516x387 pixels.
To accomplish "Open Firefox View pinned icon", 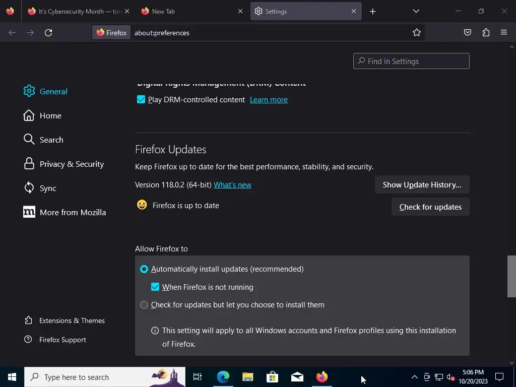I will (10, 11).
